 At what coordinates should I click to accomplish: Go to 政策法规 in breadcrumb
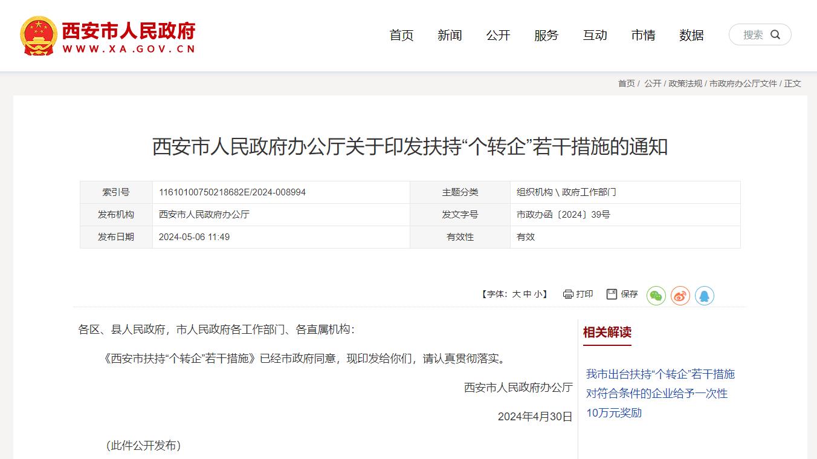(685, 83)
